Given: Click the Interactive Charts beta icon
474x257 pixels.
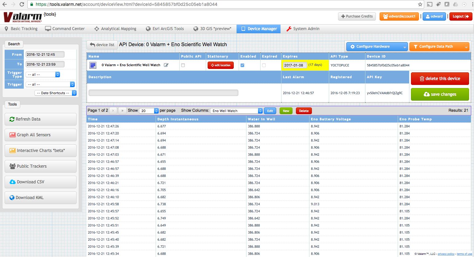Looking at the screenshot, I should [13, 151].
